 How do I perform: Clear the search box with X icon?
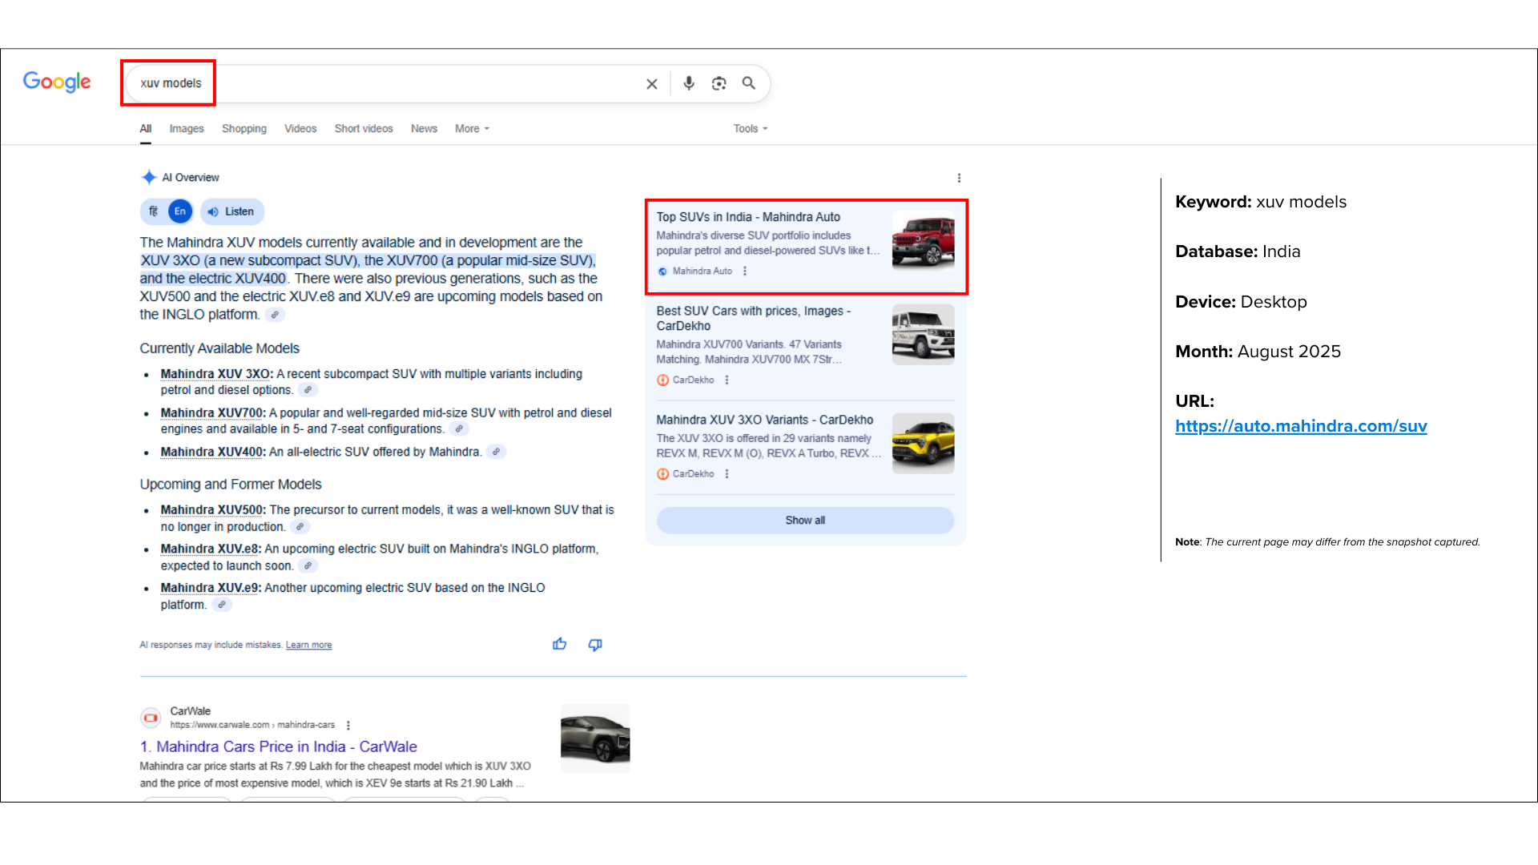(x=651, y=84)
